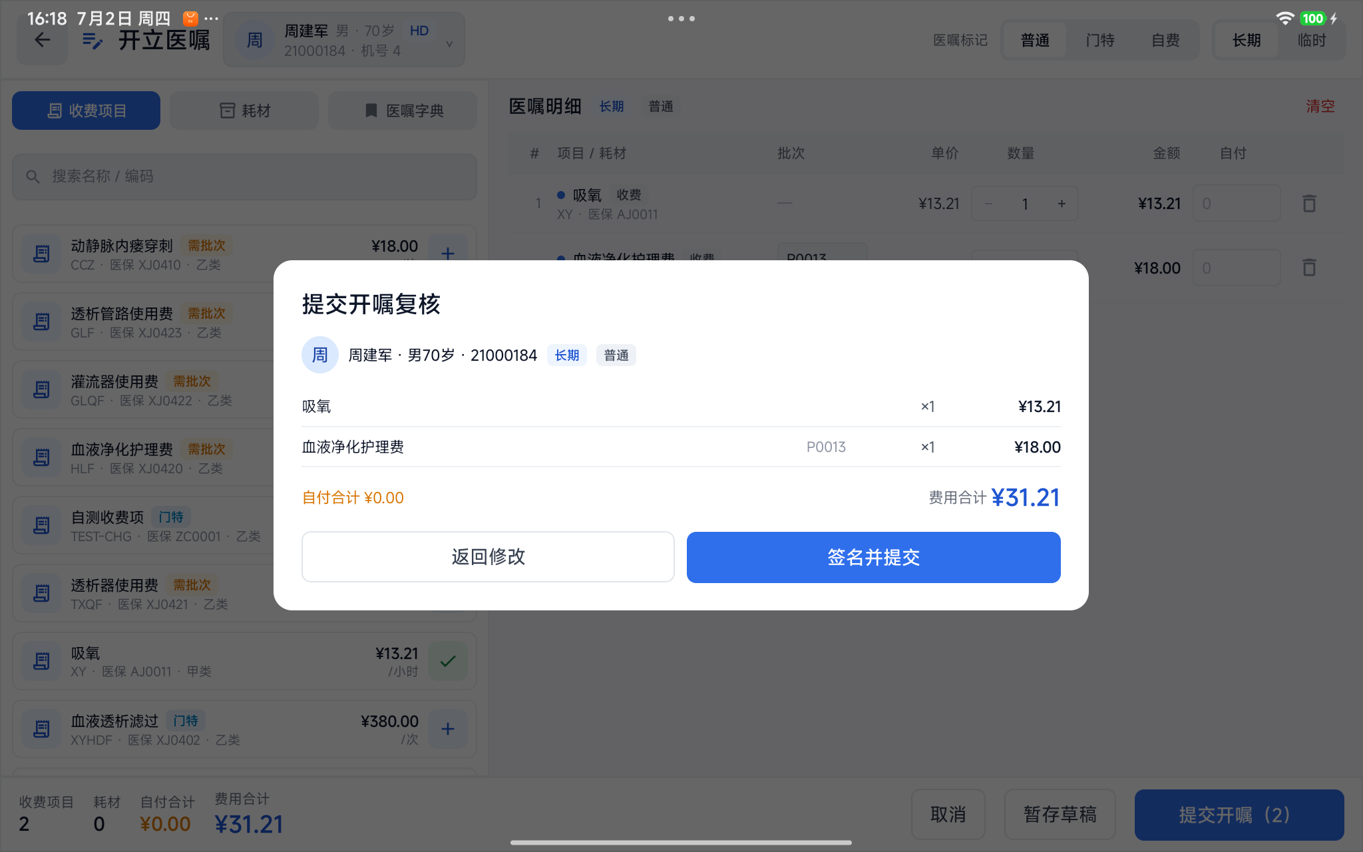1363x852 pixels.
Task: Click the search name/code field
Action: (x=244, y=176)
